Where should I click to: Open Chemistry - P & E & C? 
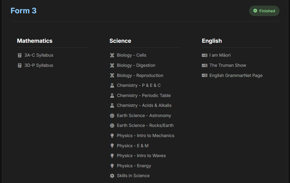[138, 85]
